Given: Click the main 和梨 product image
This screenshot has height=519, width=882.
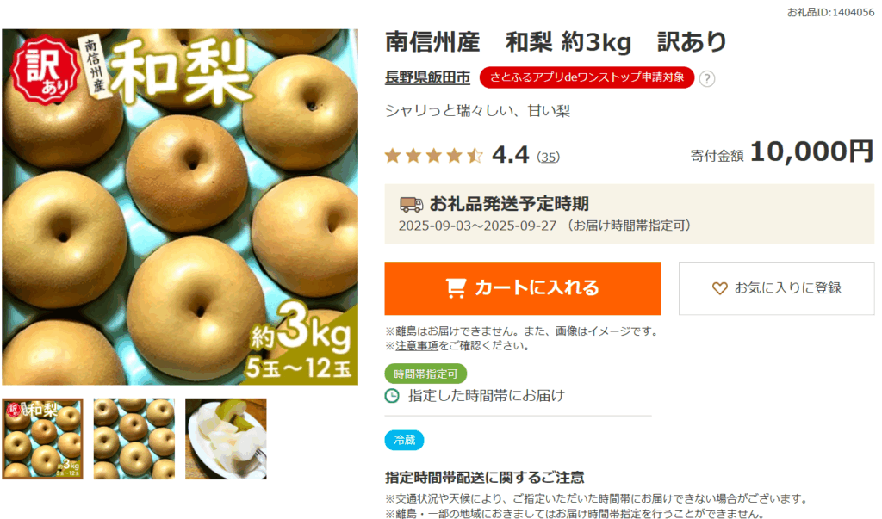Looking at the screenshot, I should pyautogui.click(x=180, y=207).
